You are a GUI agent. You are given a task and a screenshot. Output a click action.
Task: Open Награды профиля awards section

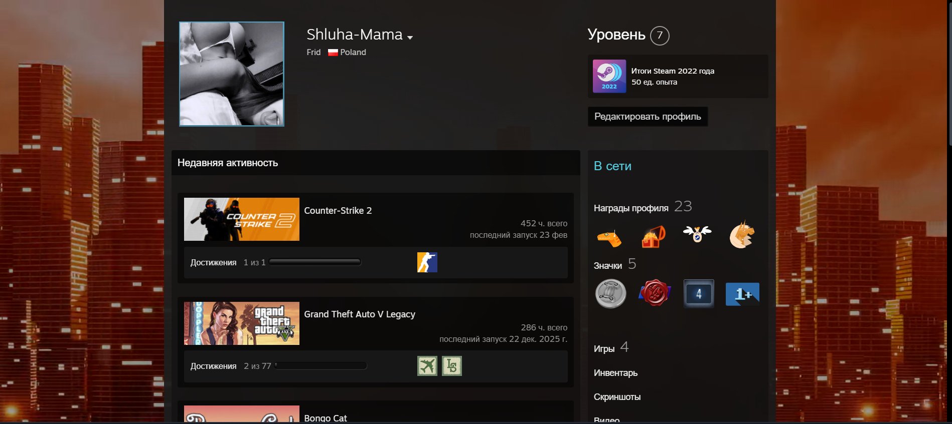pyautogui.click(x=631, y=208)
